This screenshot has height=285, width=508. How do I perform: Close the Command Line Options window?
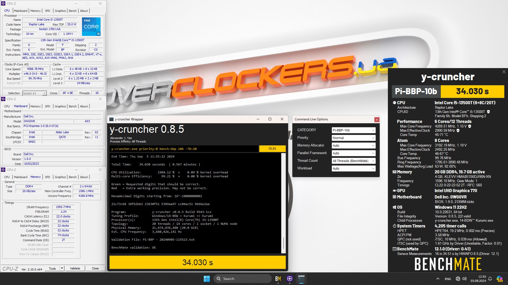[x=377, y=120]
